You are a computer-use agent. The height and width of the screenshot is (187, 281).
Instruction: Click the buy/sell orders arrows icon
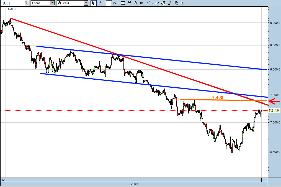[176, 3]
